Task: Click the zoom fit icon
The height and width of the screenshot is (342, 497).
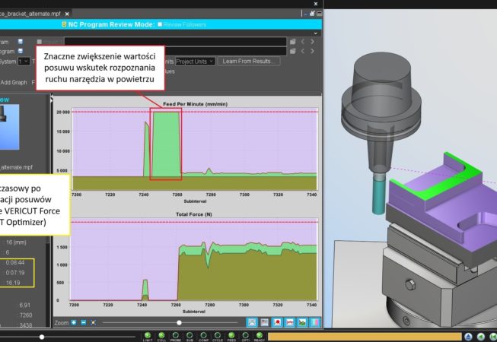Action: click(92, 322)
